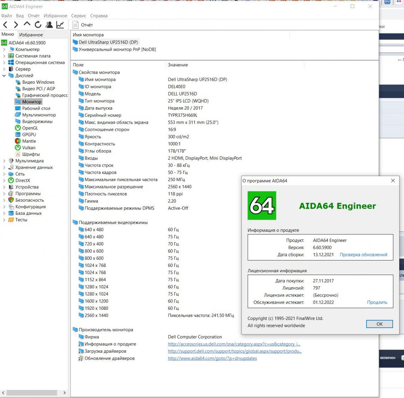
Task: Go up one level with the Up arrow
Action: (x=27, y=24)
